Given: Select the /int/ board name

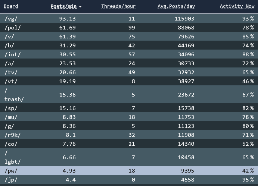Looking at the screenshot, I should (12, 54).
